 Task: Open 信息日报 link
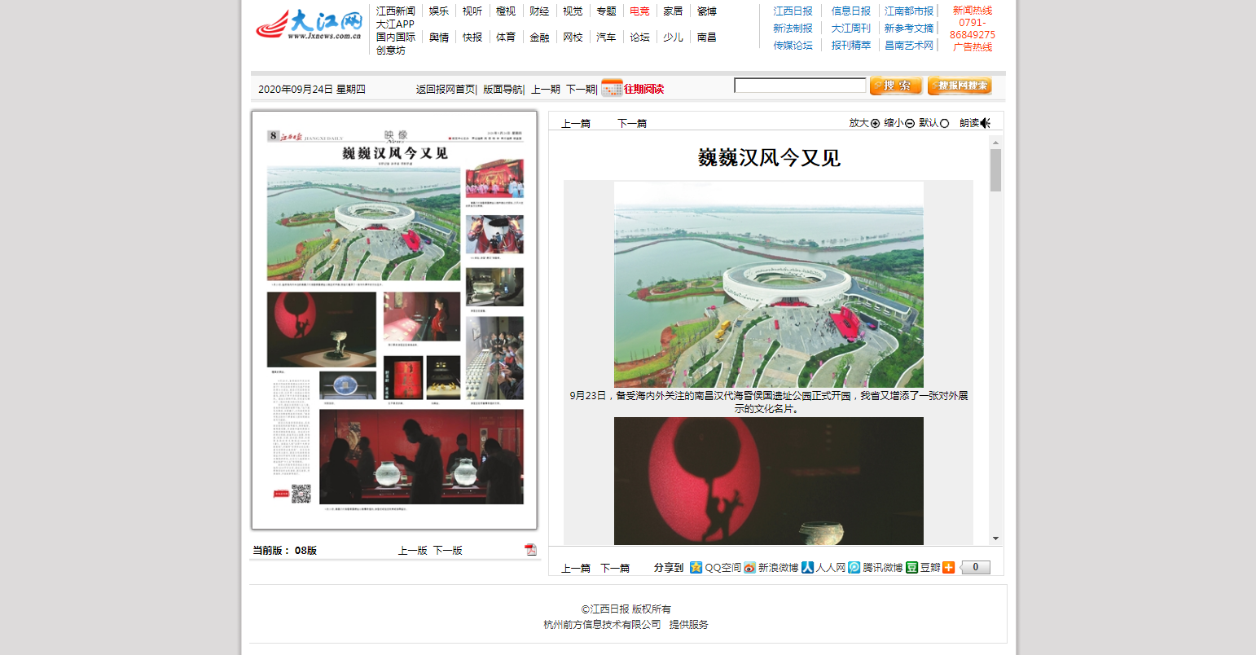[x=851, y=11]
